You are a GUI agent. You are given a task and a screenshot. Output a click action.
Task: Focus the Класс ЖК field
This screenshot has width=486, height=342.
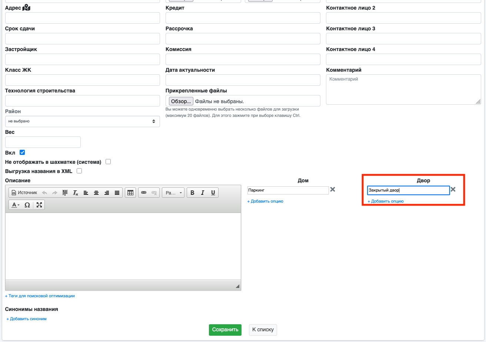(x=83, y=80)
